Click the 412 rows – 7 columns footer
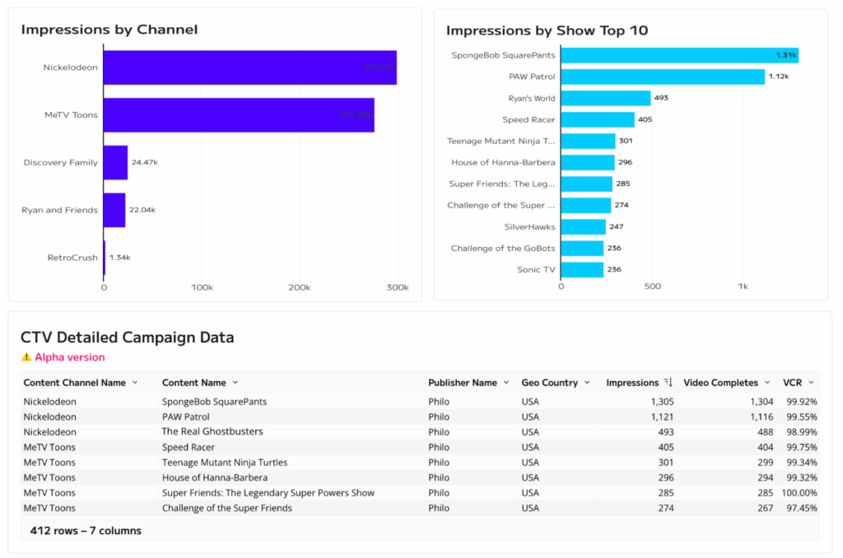Image resolution: width=843 pixels, height=558 pixels. (86, 531)
